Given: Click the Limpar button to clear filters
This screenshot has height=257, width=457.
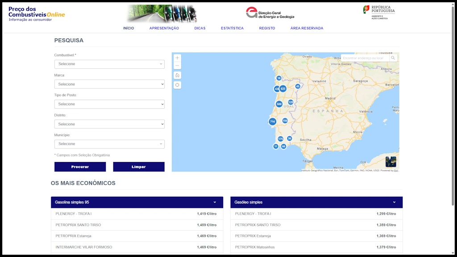Looking at the screenshot, I should click(138, 166).
